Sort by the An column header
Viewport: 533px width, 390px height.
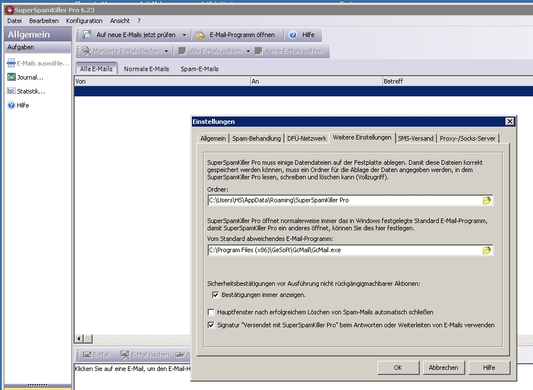[316, 81]
